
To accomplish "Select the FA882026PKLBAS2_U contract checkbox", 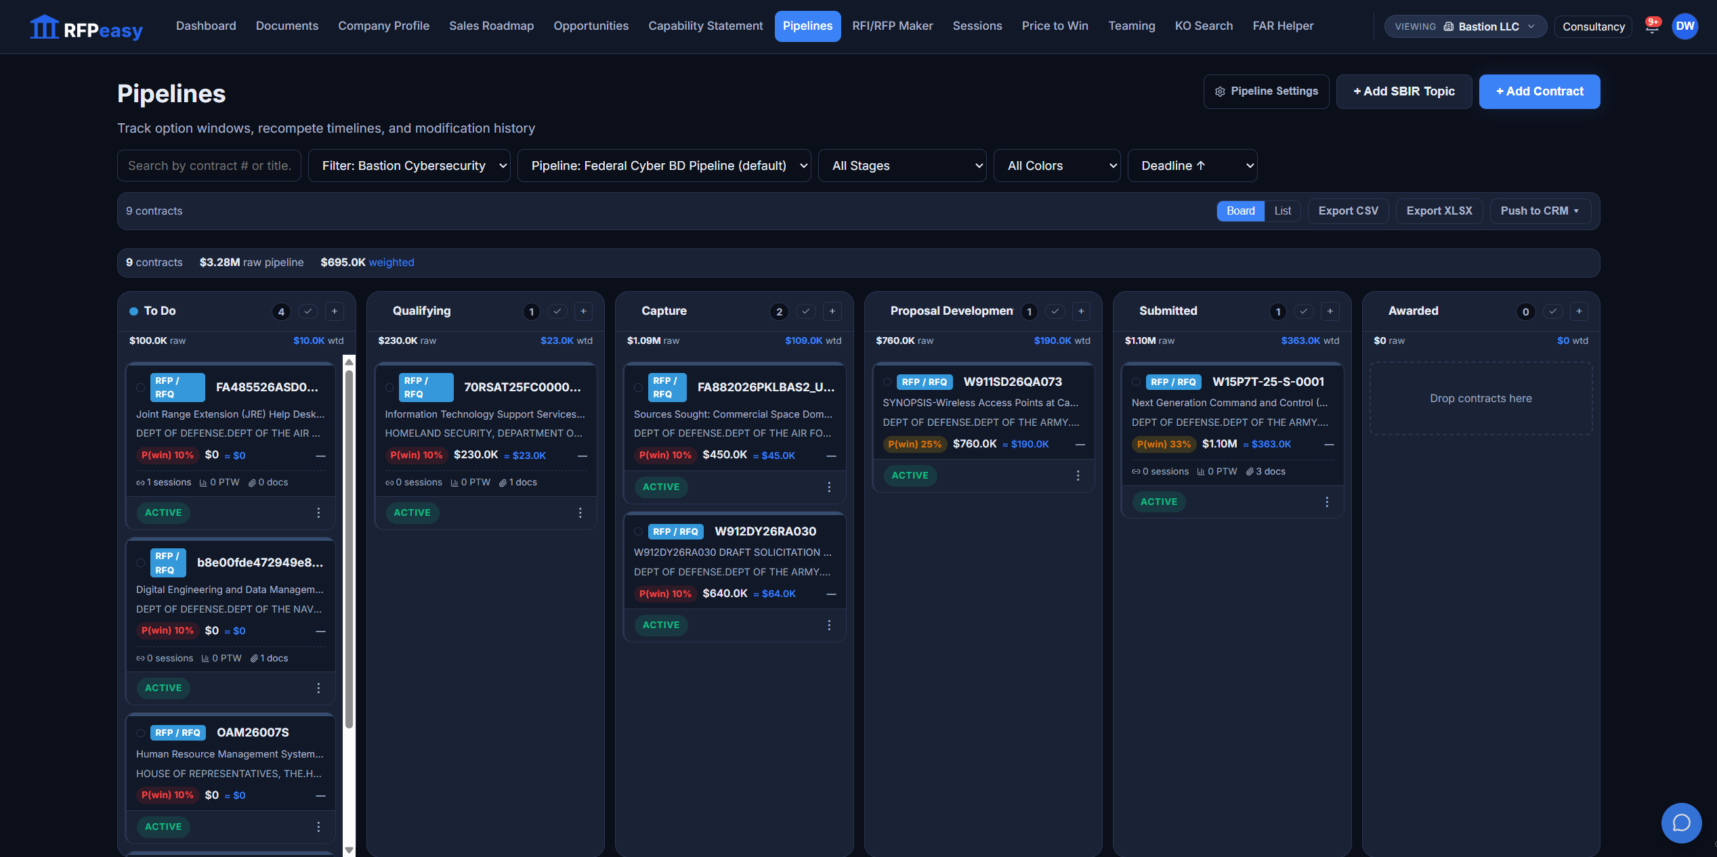I will click(638, 387).
